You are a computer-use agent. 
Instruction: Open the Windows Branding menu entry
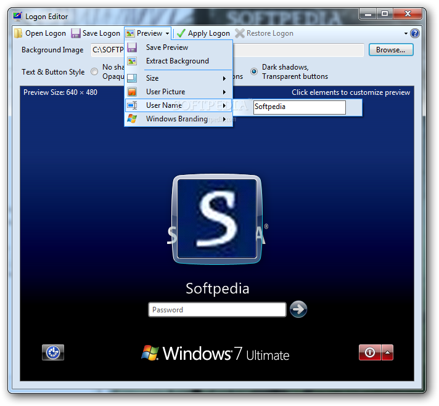[179, 119]
